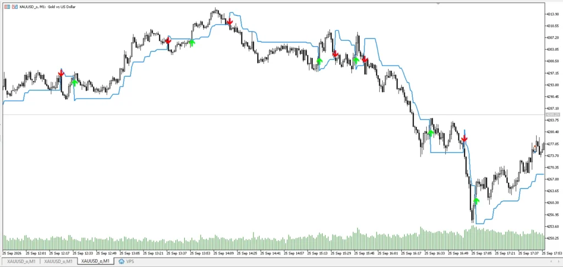Click the 4260.30 price axis label
The image size is (563, 267).
coord(553,203)
